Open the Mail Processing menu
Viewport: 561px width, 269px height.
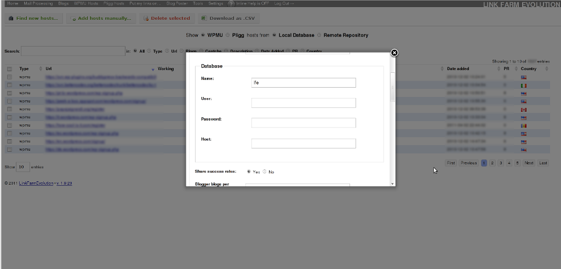coord(38,4)
